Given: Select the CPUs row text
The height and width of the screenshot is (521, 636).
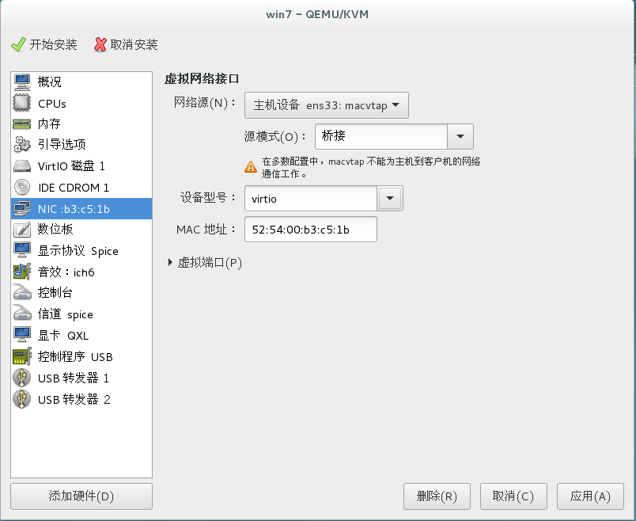Looking at the screenshot, I should pos(52,104).
